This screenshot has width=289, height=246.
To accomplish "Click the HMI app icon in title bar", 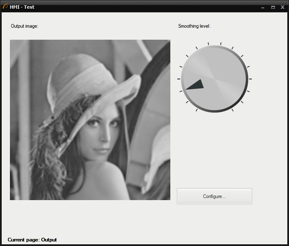I will 5,7.
